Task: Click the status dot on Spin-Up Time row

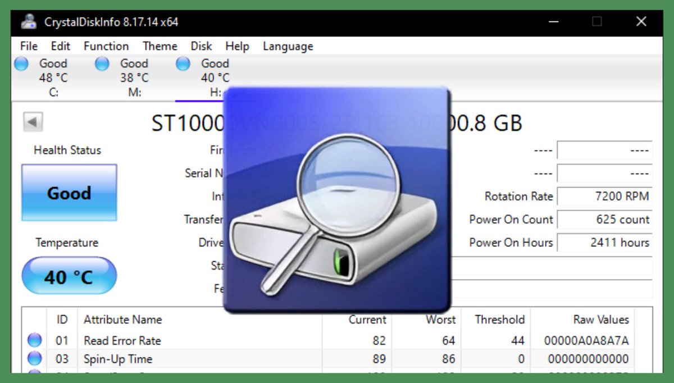Action: click(x=34, y=359)
